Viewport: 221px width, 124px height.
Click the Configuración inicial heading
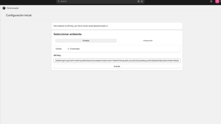point(19,15)
